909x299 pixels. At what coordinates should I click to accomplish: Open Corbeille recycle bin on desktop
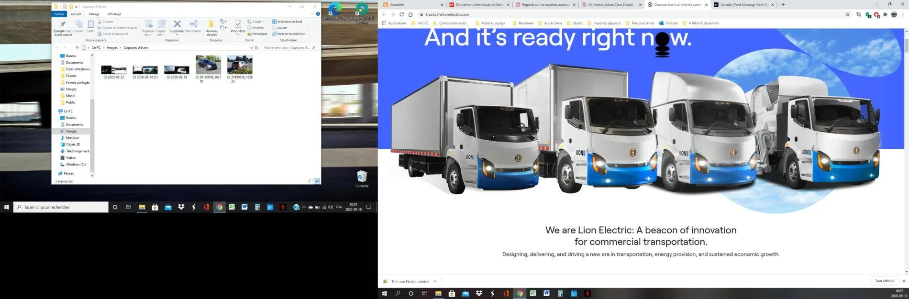[362, 179]
